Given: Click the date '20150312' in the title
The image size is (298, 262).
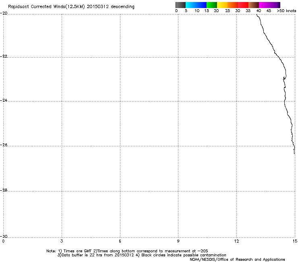Looking at the screenshot, I should 98,6.
